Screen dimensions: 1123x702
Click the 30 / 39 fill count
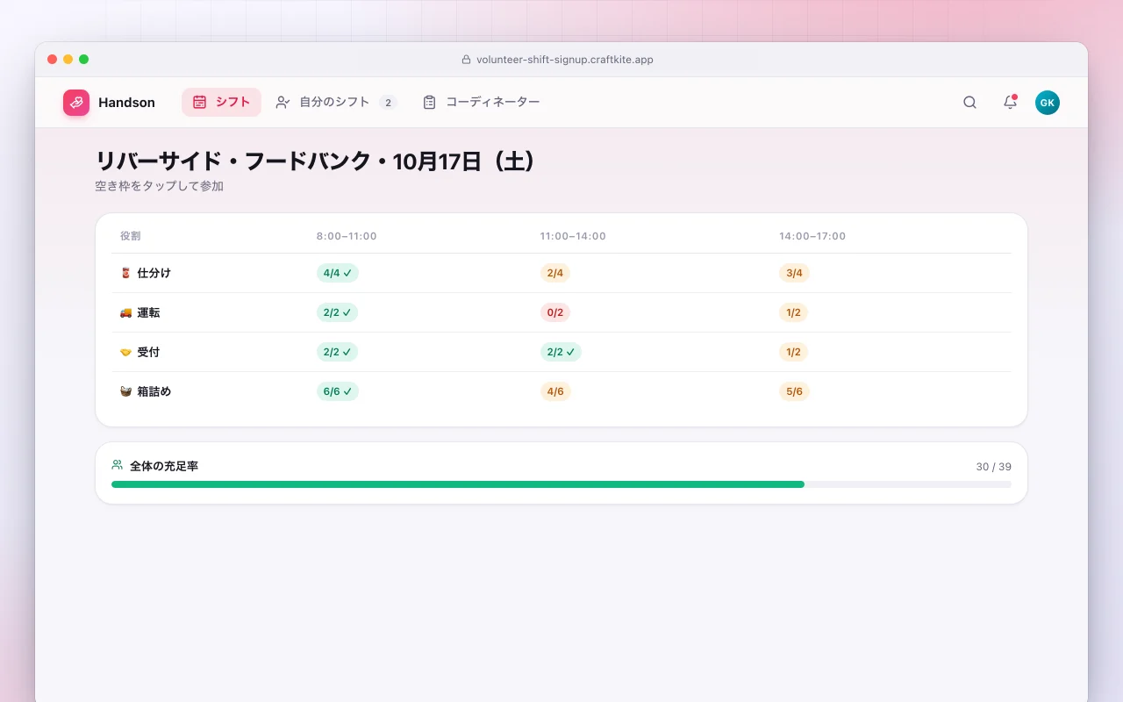[994, 467]
